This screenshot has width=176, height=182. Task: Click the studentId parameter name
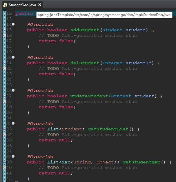point(139,63)
